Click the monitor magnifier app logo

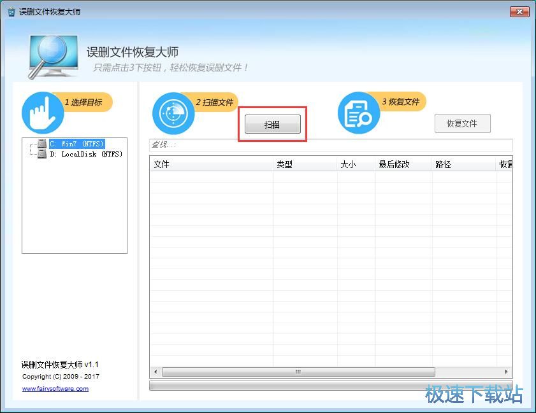tap(54, 57)
